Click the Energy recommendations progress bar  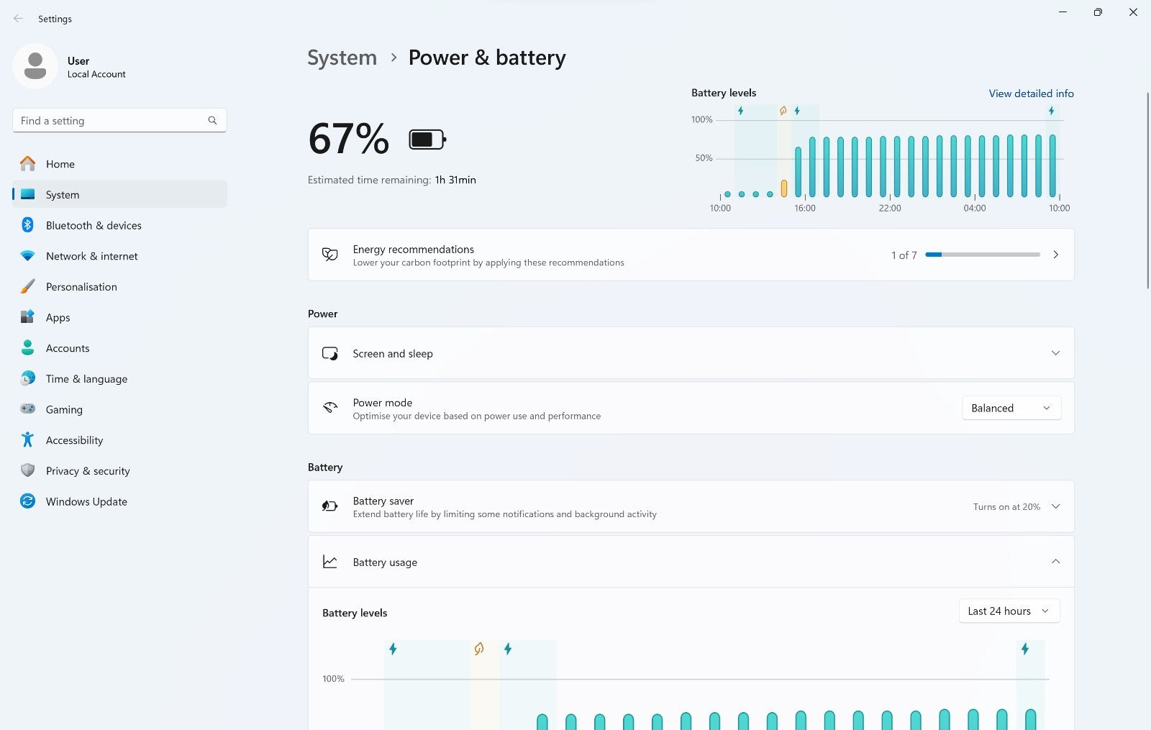(983, 255)
